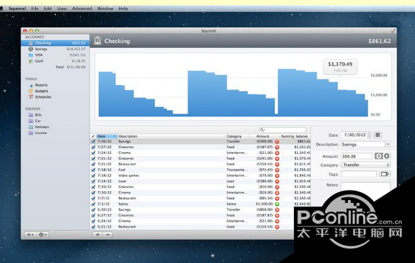Viewport: 415px width, 263px height.
Task: Remove transaction with the minus button
Action: tap(108, 234)
